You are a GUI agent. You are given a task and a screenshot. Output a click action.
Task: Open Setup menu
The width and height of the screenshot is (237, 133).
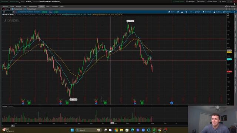click(x=223, y=1)
